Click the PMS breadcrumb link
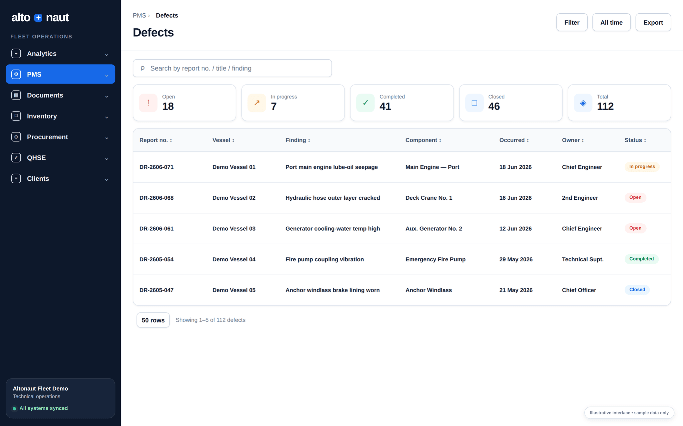Screen dimensions: 683x426 (139, 15)
